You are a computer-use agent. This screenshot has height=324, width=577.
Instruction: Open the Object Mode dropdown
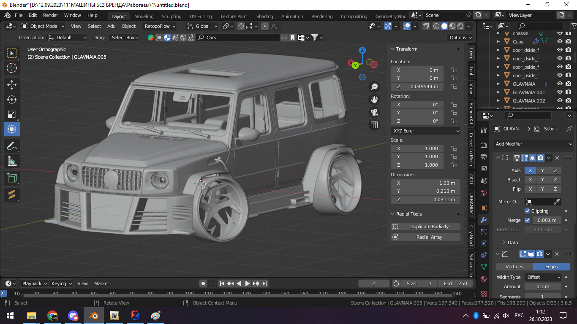43,26
